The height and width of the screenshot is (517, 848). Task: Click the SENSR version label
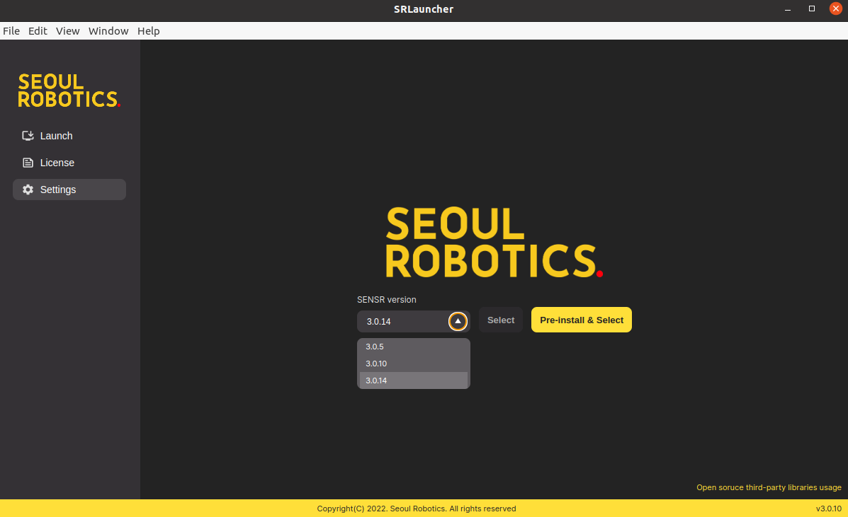pyautogui.click(x=387, y=299)
